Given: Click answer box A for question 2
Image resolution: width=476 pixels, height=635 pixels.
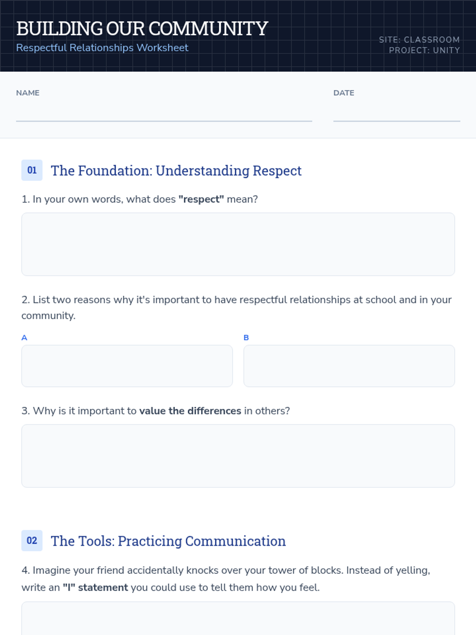Looking at the screenshot, I should [x=127, y=366].
